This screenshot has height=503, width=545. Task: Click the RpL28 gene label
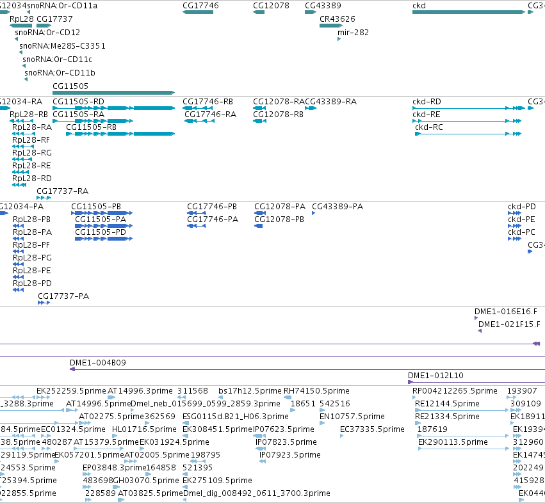click(x=22, y=19)
